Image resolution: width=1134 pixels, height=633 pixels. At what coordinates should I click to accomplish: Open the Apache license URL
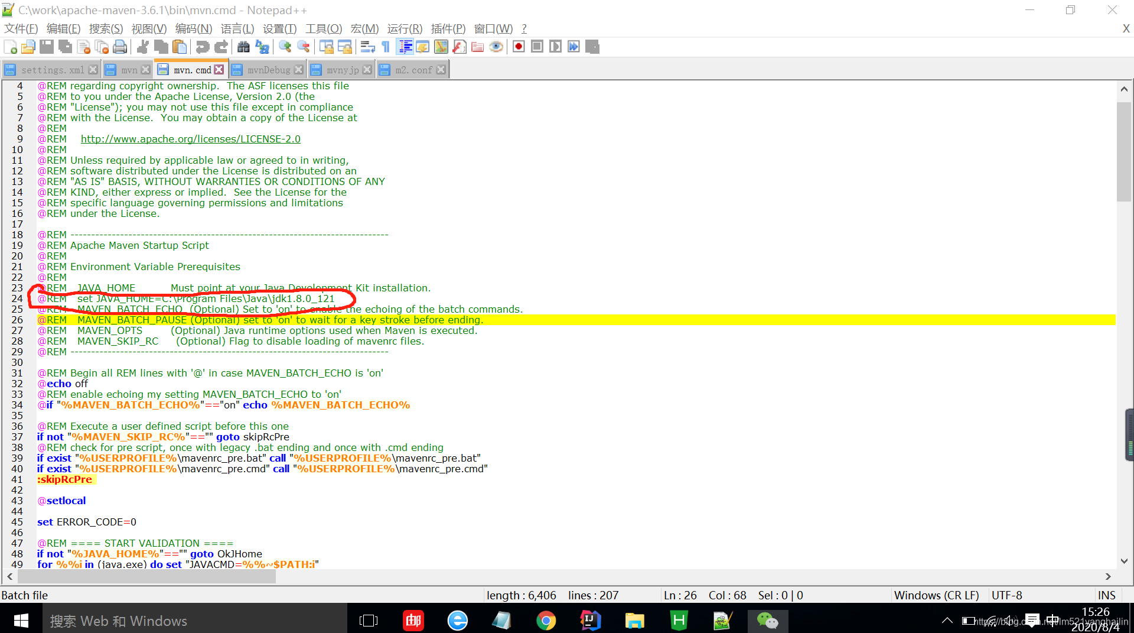pos(190,139)
